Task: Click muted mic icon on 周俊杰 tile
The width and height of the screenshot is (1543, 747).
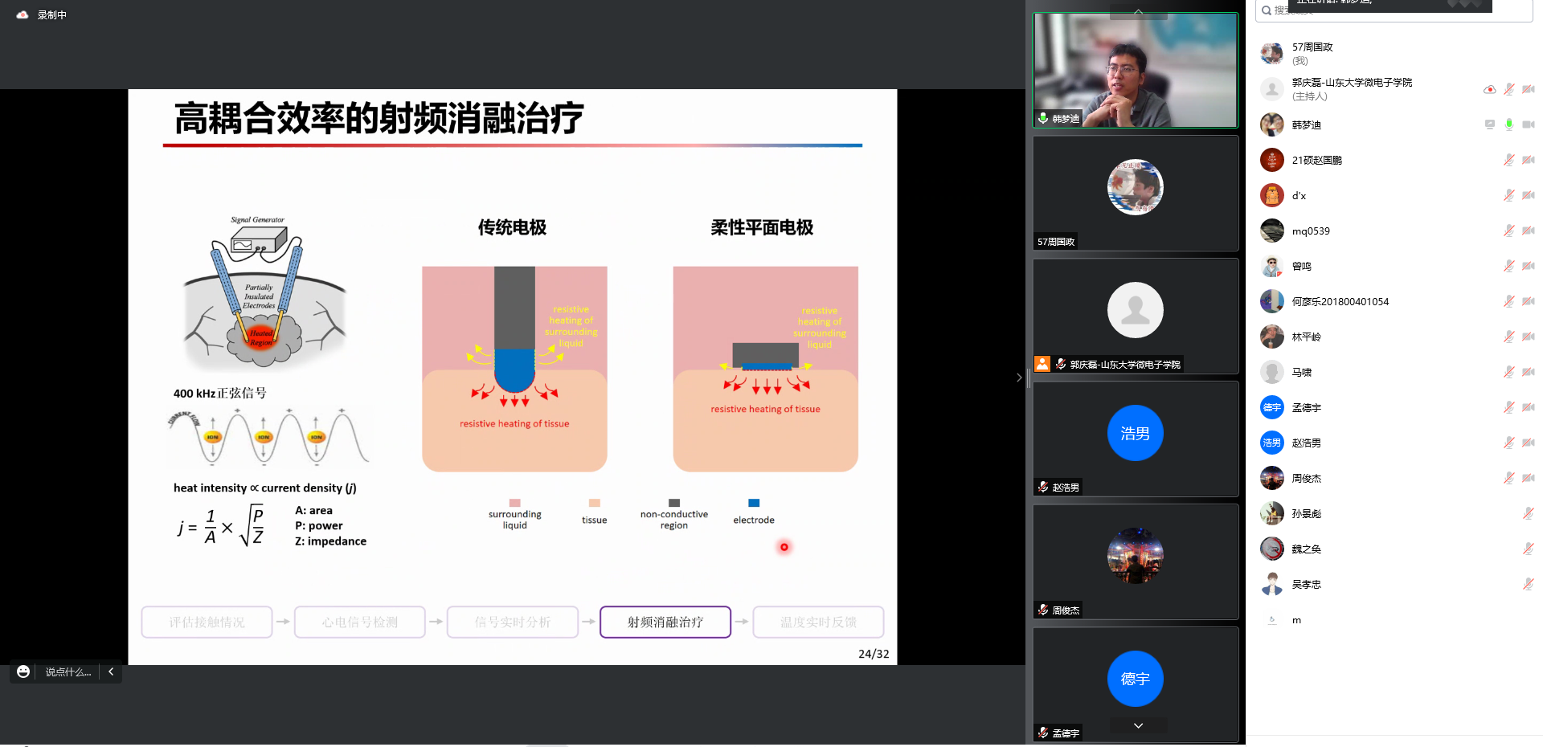Action: point(1043,610)
